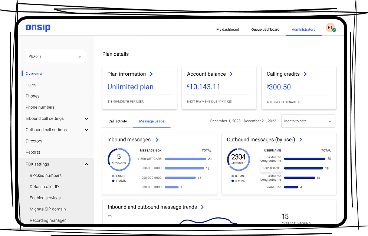Open Blocked numbers under PBX settings

click(46, 176)
